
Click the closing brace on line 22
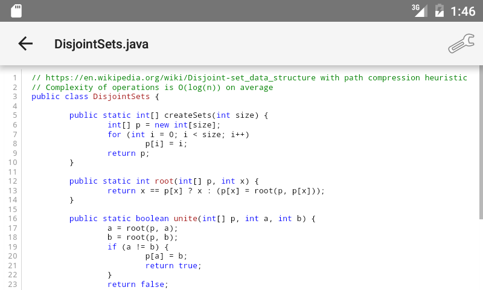click(110, 274)
